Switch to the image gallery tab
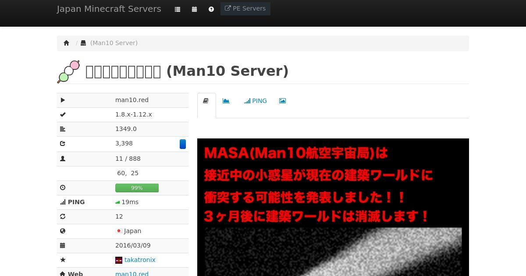Image resolution: width=526 pixels, height=276 pixels. pyautogui.click(x=283, y=101)
